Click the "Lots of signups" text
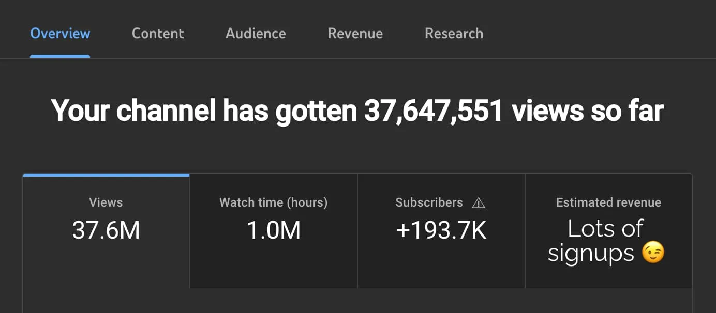Image resolution: width=716 pixels, height=313 pixels. tap(595, 240)
